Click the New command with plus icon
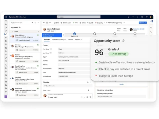 point(75,23)
